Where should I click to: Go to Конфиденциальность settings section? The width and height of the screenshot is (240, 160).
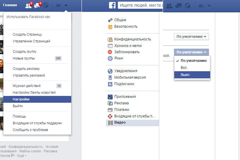133,39
